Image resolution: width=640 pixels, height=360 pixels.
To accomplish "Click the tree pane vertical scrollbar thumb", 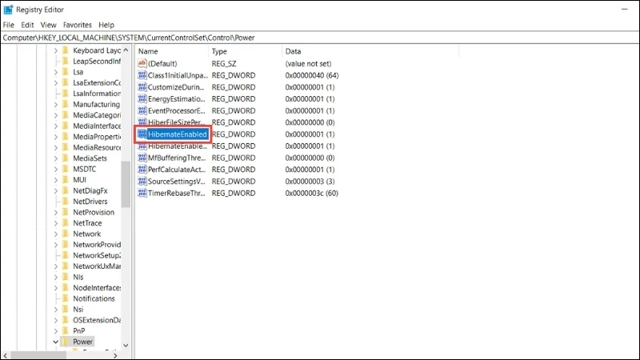I will click(x=126, y=184).
